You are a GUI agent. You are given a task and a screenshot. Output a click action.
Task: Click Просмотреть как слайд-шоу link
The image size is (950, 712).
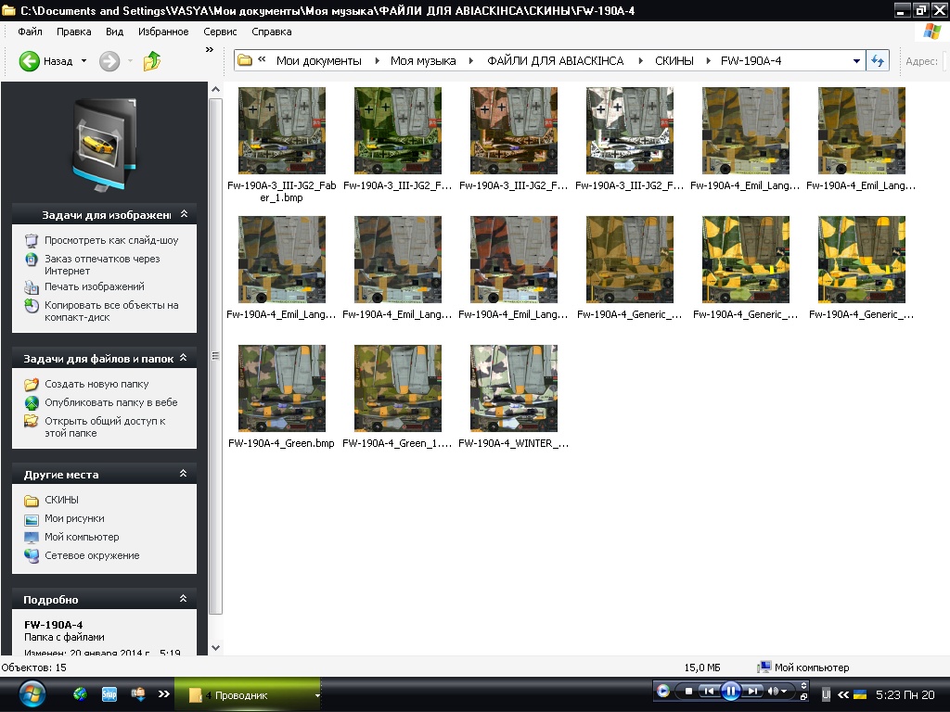point(111,240)
